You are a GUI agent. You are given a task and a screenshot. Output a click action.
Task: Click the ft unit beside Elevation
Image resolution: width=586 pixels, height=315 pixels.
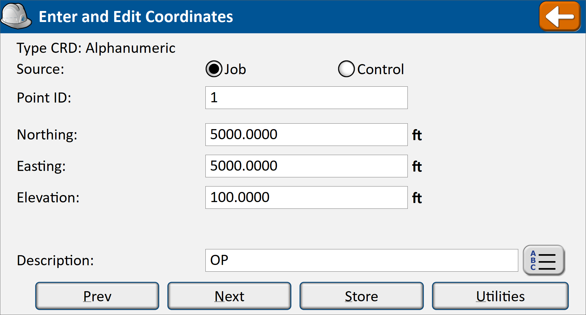click(417, 198)
